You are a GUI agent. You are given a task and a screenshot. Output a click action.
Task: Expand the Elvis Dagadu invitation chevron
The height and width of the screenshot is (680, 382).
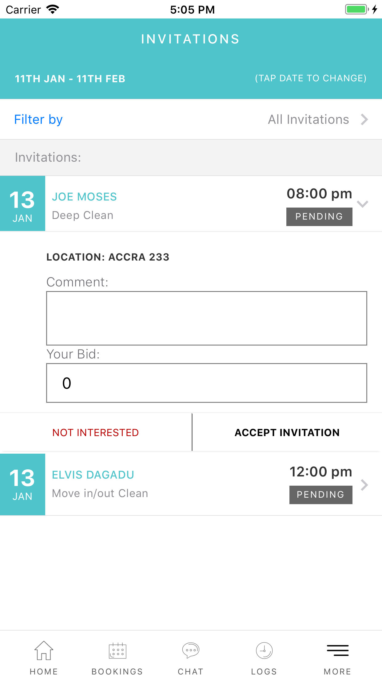(364, 485)
